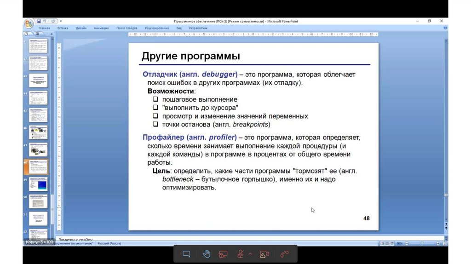Click the Заметки к слайду notes field
471x264 pixels.
click(249, 238)
